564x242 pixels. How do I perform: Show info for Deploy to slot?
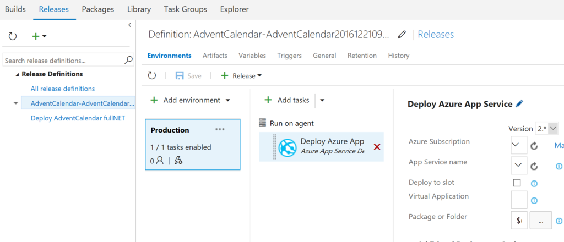[x=534, y=184]
